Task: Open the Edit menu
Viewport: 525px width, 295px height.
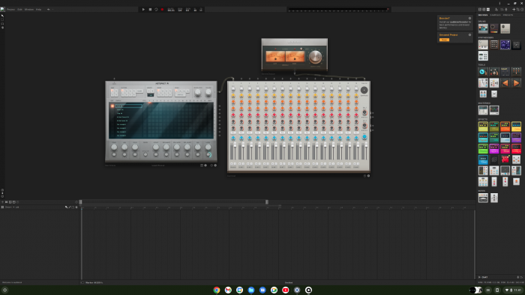Action: tap(19, 9)
